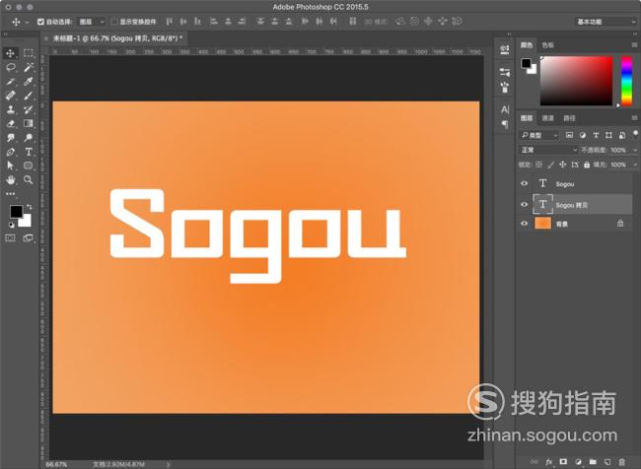Select the Rectangular Marquee tool
The width and height of the screenshot is (641, 469).
tap(29, 53)
